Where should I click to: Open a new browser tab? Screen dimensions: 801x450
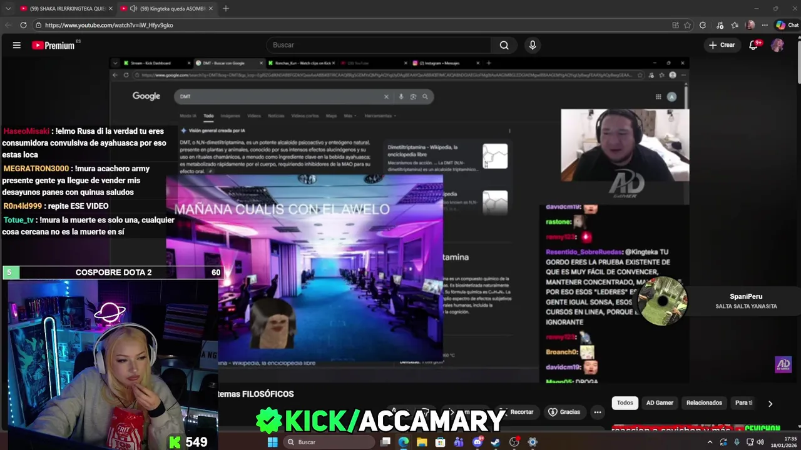226,9
